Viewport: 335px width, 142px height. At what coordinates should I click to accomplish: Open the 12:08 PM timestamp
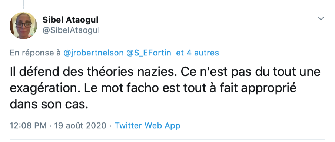(28, 125)
